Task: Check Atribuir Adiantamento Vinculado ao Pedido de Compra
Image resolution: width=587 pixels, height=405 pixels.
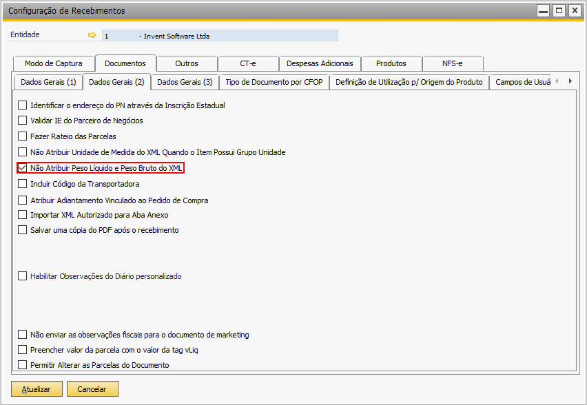Action: (x=23, y=200)
